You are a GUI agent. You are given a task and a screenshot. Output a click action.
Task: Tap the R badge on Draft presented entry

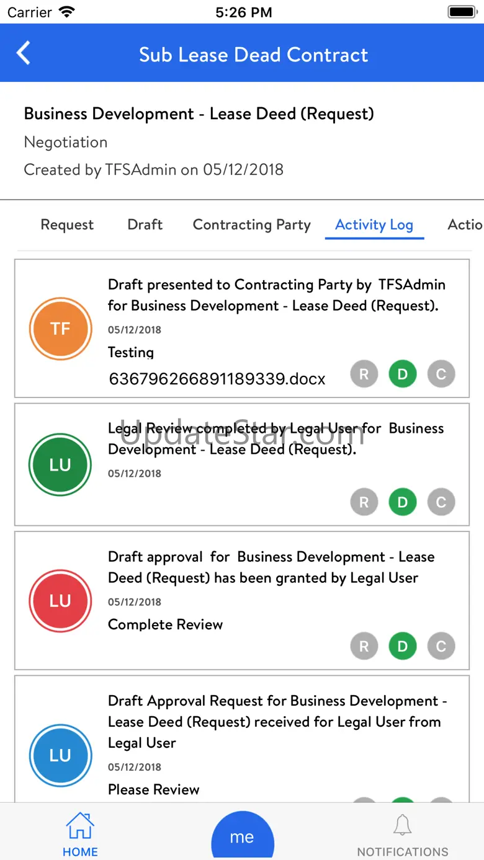pos(364,374)
